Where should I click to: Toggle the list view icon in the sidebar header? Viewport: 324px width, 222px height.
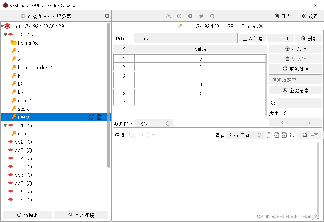97,16
